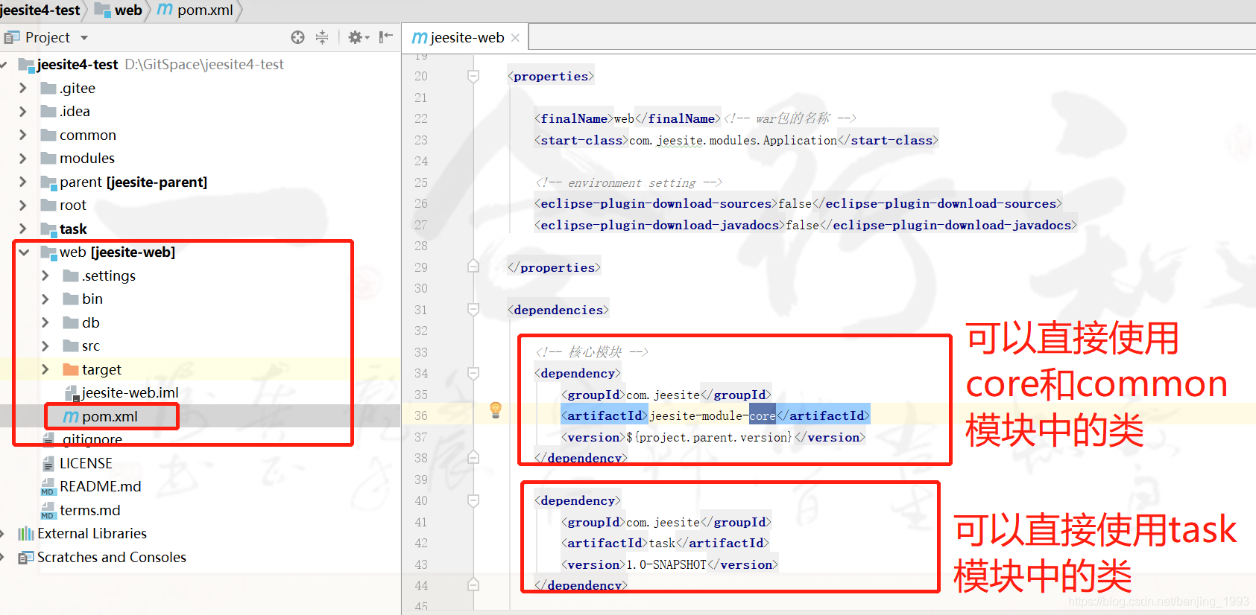Expand the target folder arrow
This screenshot has width=1256, height=615.
click(x=45, y=369)
